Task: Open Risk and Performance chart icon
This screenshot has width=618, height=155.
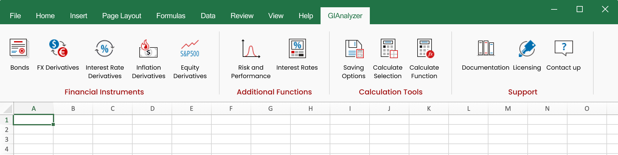Action: click(251, 48)
